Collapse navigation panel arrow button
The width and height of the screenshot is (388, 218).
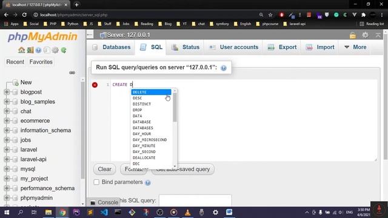(x=90, y=35)
